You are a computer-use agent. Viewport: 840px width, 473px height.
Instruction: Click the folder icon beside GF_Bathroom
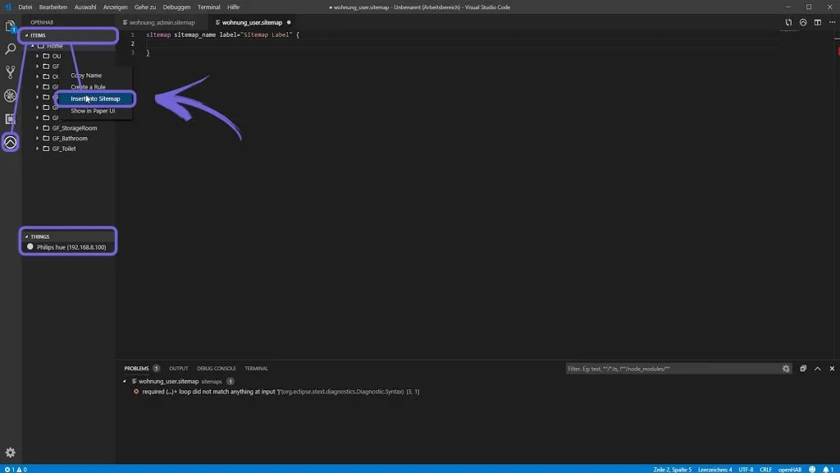(46, 138)
